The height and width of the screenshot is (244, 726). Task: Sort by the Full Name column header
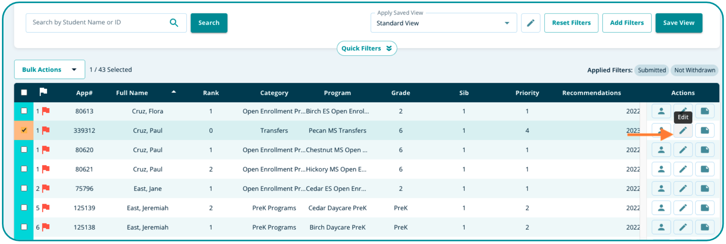click(x=132, y=93)
